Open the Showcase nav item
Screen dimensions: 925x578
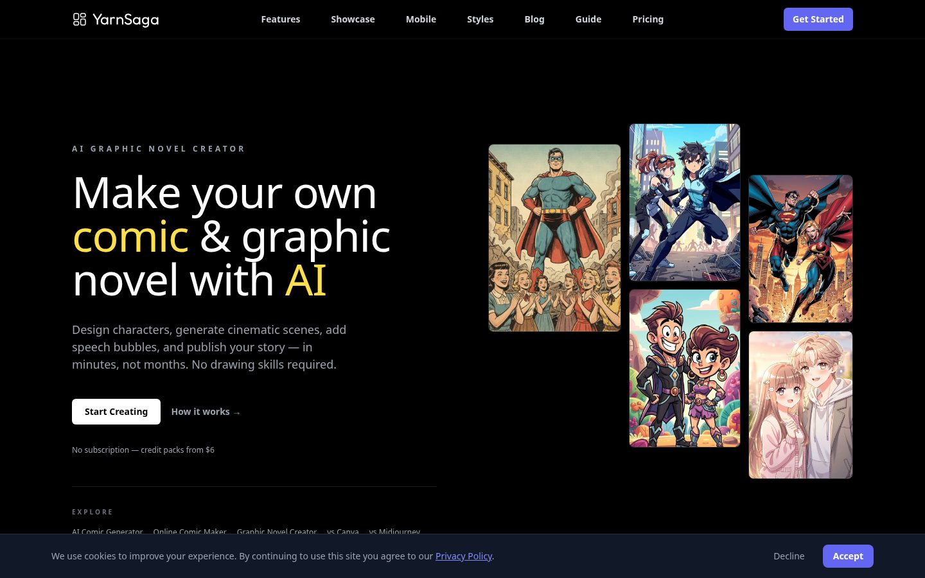(x=353, y=19)
